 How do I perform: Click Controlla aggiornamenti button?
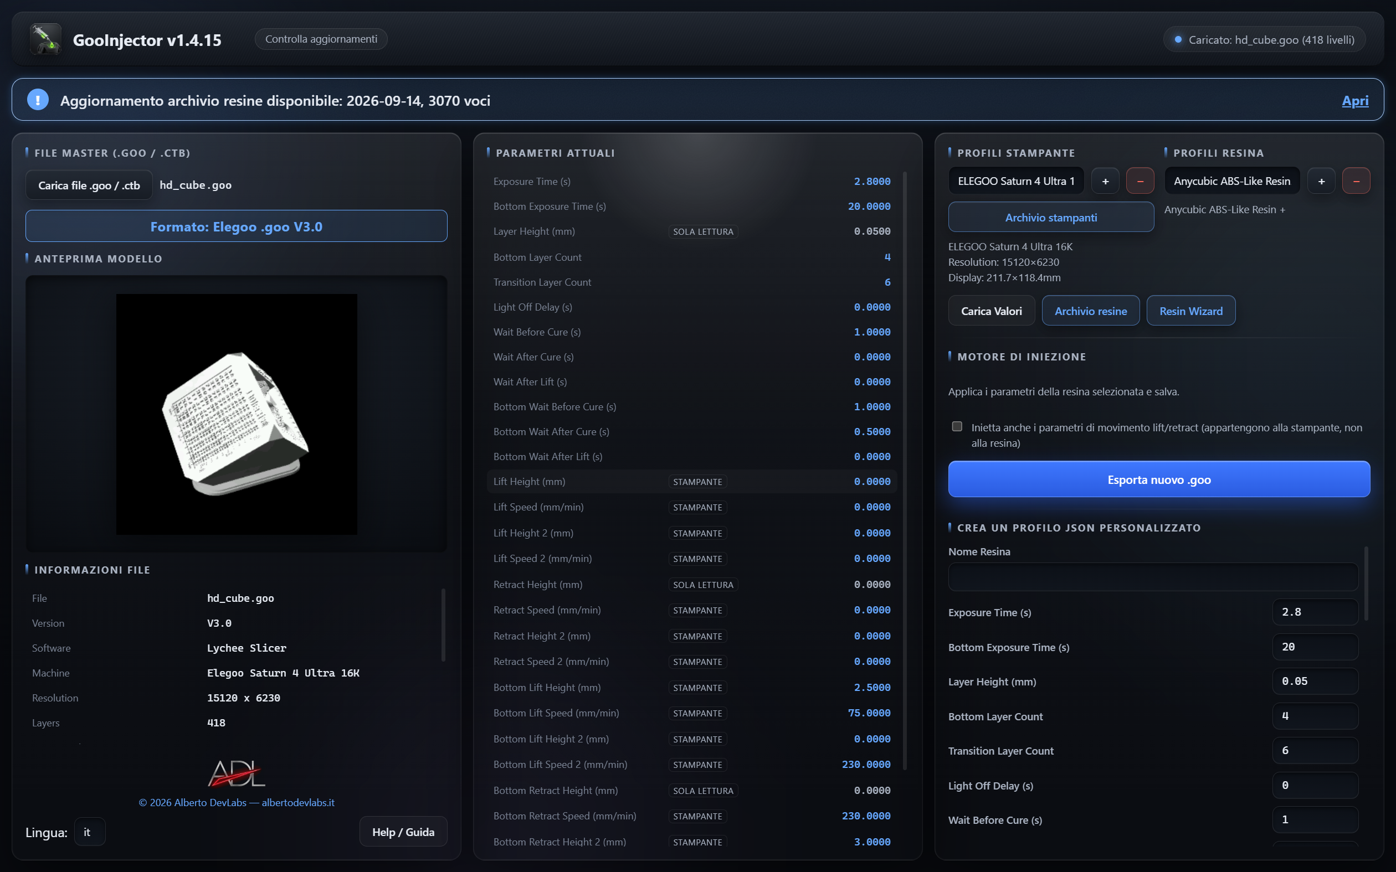pyautogui.click(x=321, y=39)
